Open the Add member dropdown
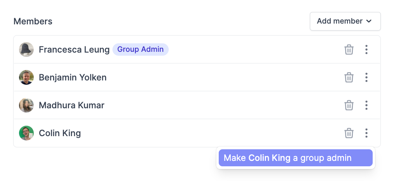Image resolution: width=394 pixels, height=181 pixels. [x=345, y=21]
